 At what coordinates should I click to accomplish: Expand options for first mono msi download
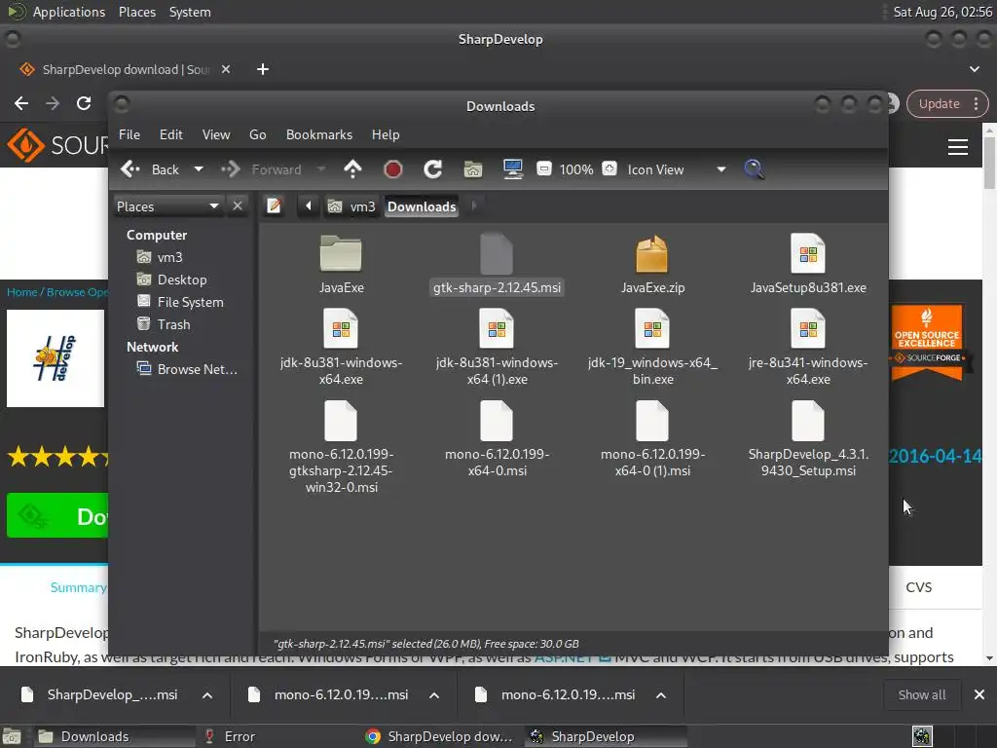click(434, 695)
